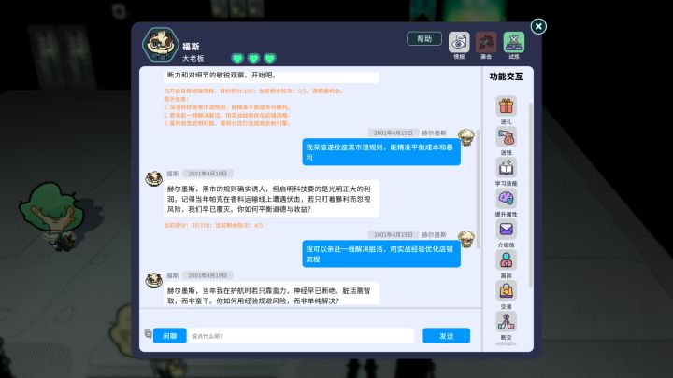The height and width of the screenshot is (378, 673).
Task: Click 赫尔墨斯's avatar beside the 我可以亲赴一线 message
Action: (x=466, y=239)
